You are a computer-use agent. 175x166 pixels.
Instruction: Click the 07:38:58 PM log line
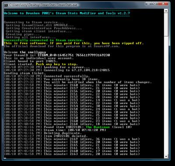(x=72, y=118)
